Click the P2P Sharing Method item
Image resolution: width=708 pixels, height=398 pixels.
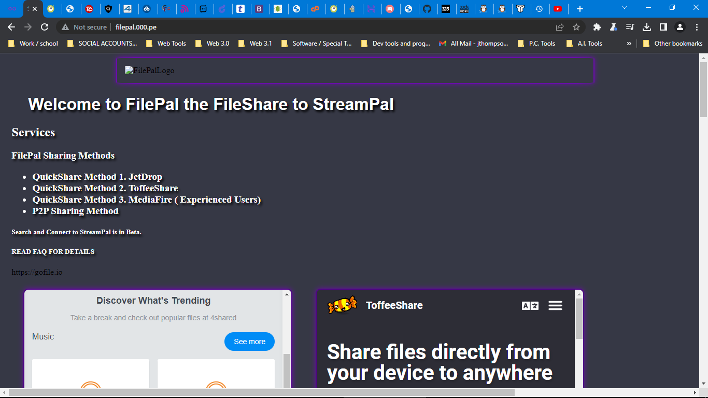[76, 211]
